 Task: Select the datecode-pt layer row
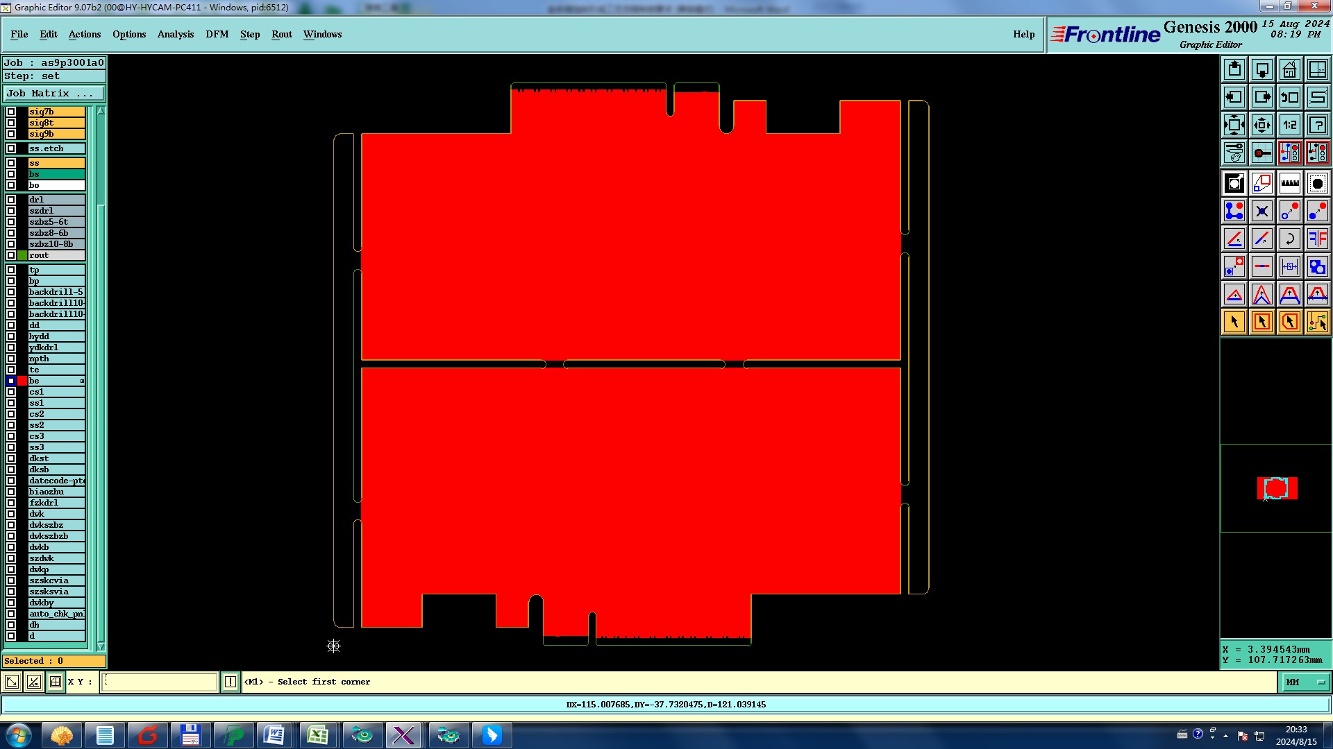pyautogui.click(x=57, y=481)
